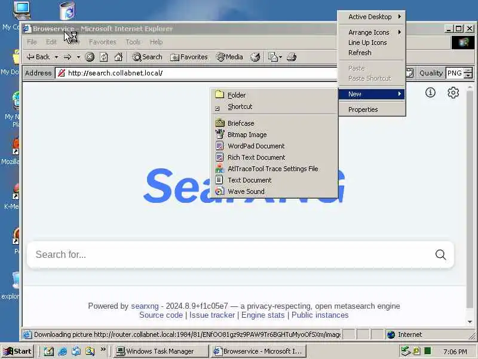Click the magnifier search submit icon

[440, 255]
